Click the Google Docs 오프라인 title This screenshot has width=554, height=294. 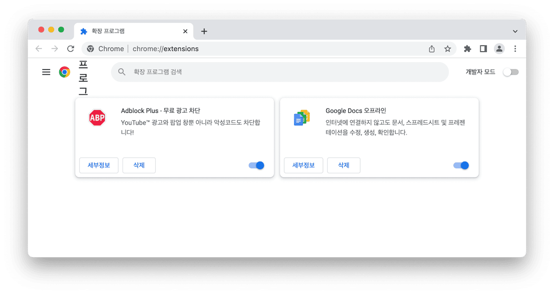tap(356, 111)
